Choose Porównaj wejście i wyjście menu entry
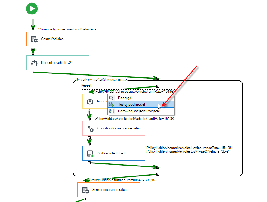 click(x=141, y=111)
